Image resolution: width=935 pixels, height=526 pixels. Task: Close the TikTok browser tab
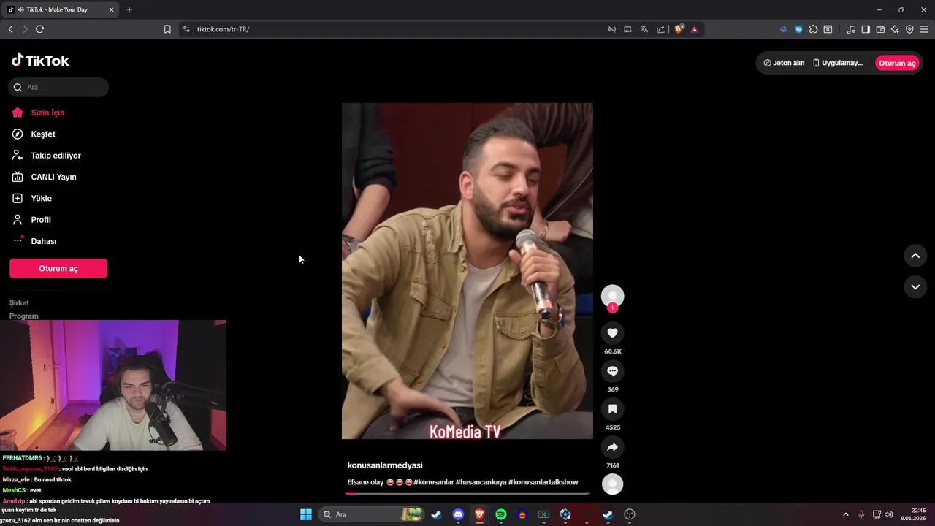112,9
